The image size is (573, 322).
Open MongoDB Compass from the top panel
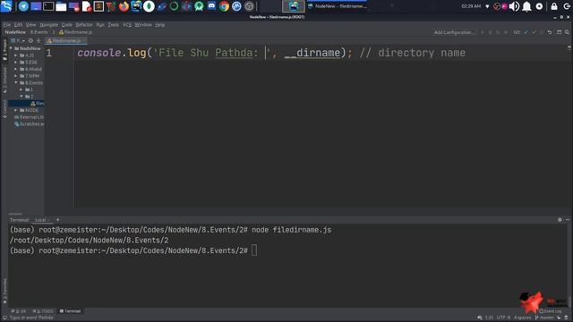149,6
